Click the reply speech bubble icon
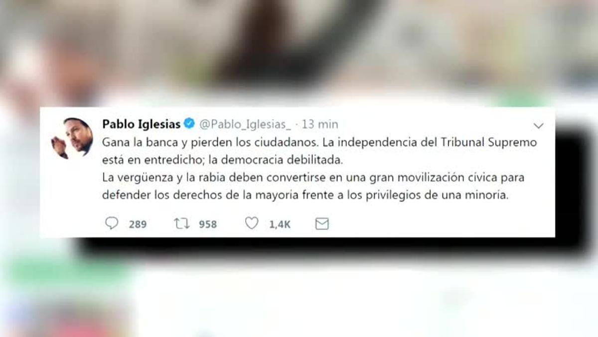Image resolution: width=598 pixels, height=337 pixels. pos(112,224)
